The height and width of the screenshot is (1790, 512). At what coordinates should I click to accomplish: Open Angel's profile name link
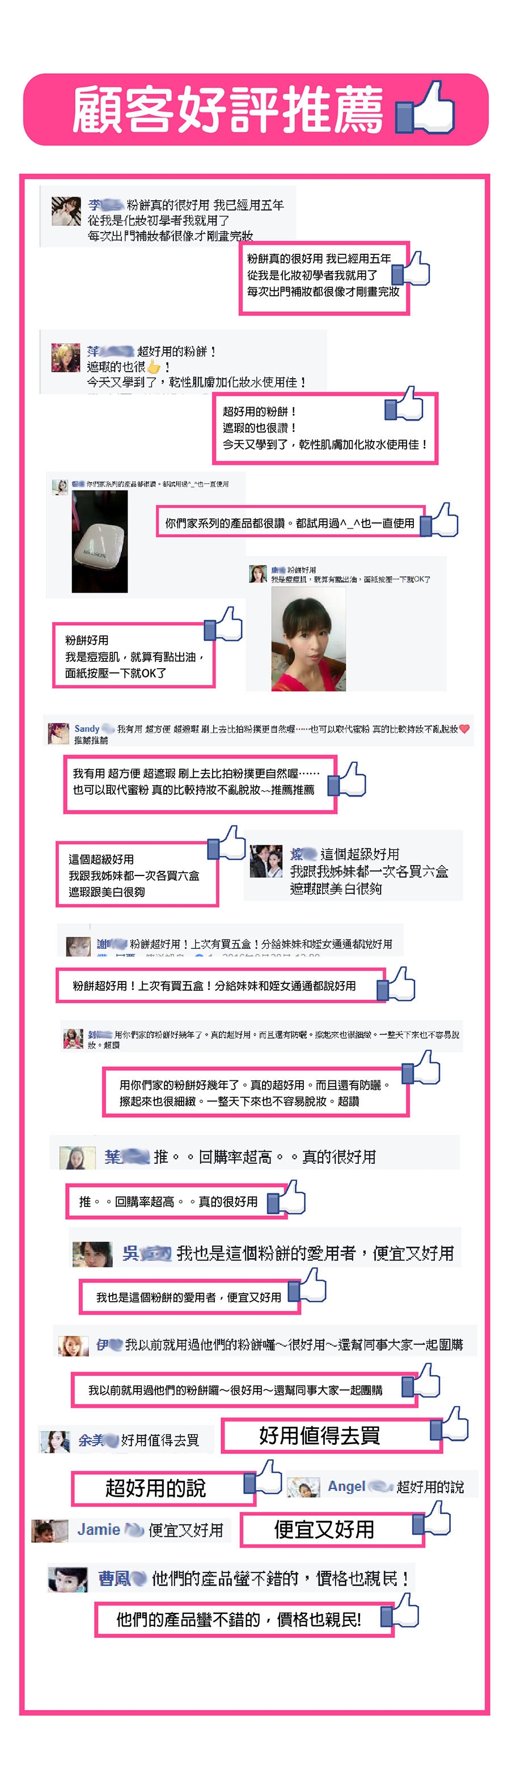pyautogui.click(x=346, y=1486)
